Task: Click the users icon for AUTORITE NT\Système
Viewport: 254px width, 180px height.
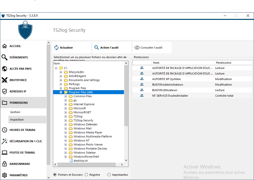Action: tap(142, 79)
